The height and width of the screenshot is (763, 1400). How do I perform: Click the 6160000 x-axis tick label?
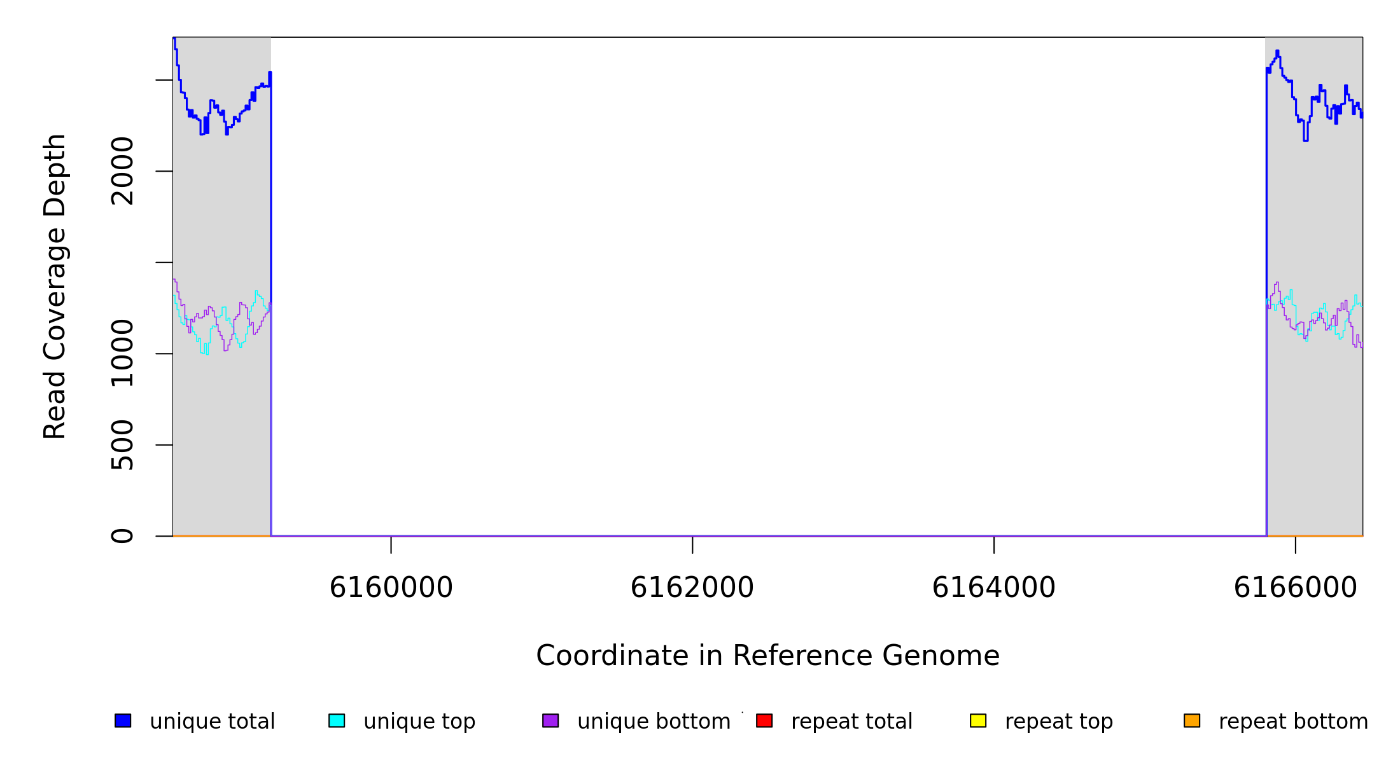391,588
